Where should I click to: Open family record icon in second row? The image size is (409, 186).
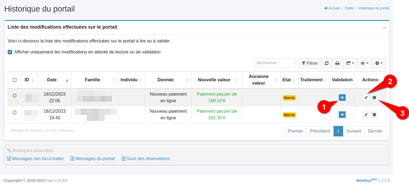point(374,115)
